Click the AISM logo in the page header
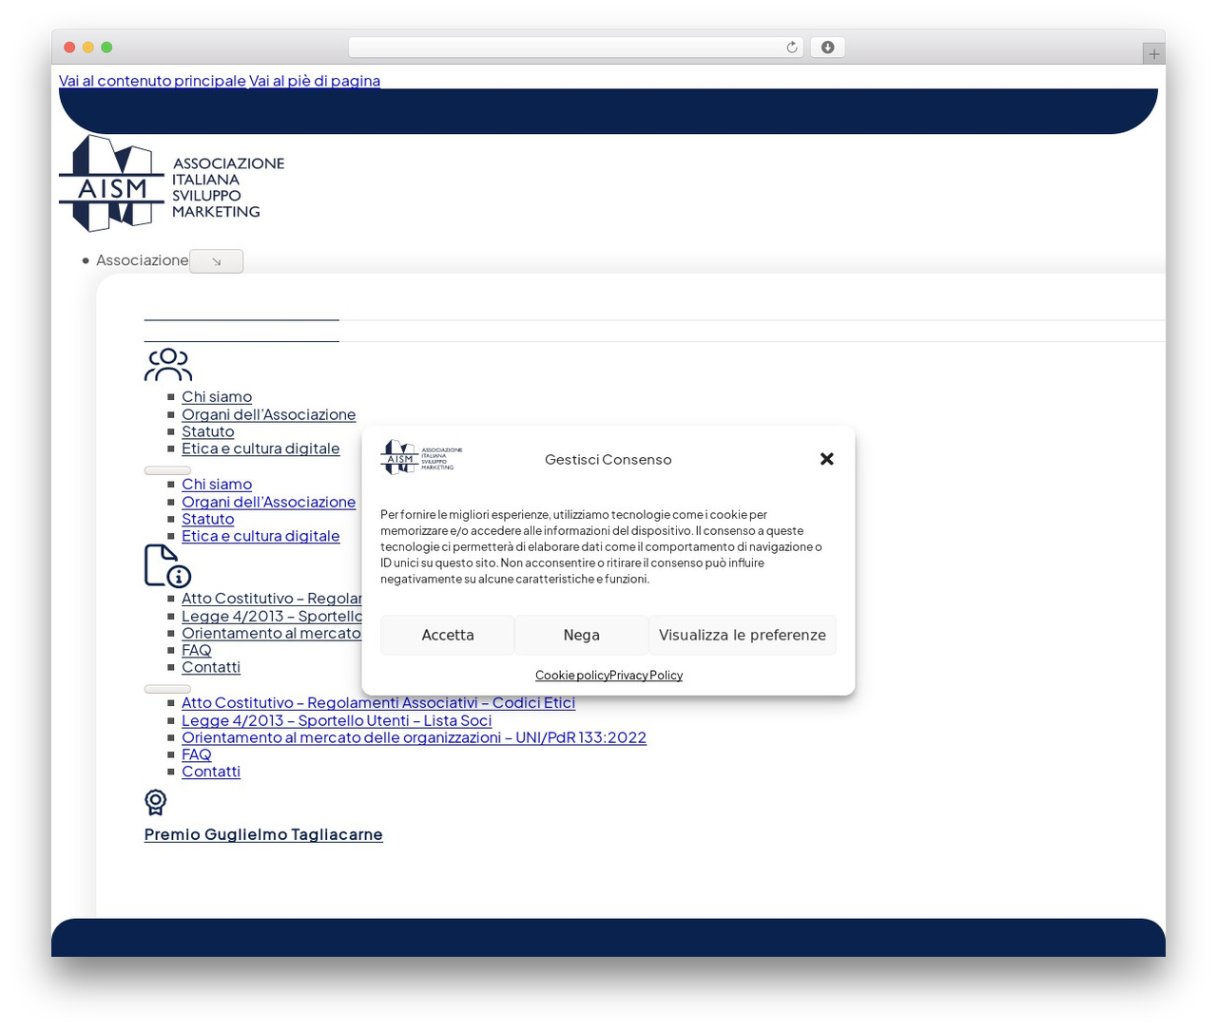1217x1030 pixels. click(172, 183)
